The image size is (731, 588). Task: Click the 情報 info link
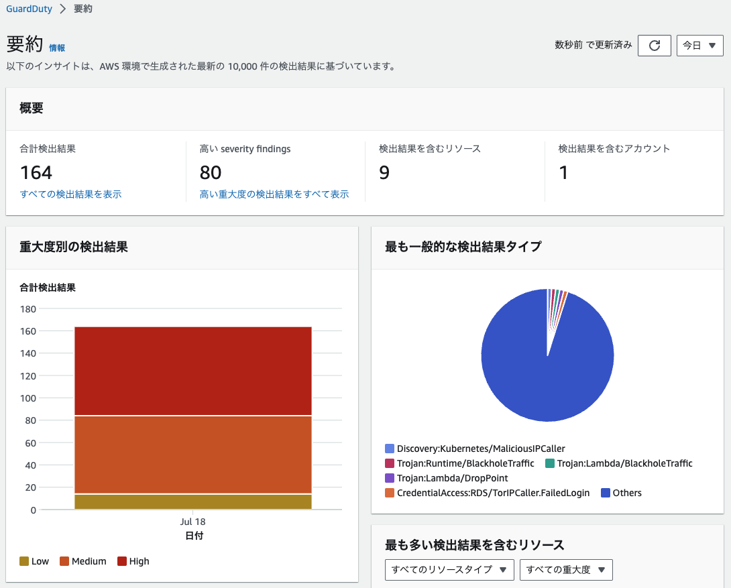pyautogui.click(x=57, y=48)
